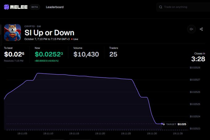The height and width of the screenshot is (140, 210).
Task: Click the 19:11:10 time label
Action: tap(48, 134)
